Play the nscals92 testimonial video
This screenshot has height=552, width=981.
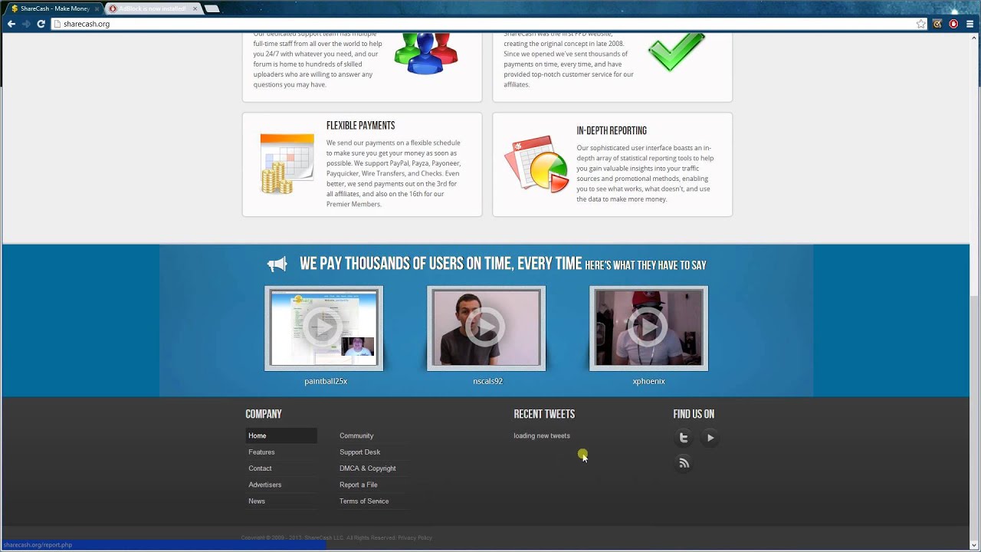click(x=486, y=328)
